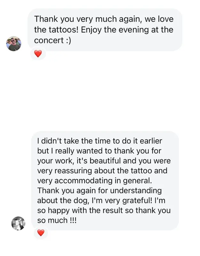
Task: Click the heart reaction under the concert message
Action: pos(38,54)
